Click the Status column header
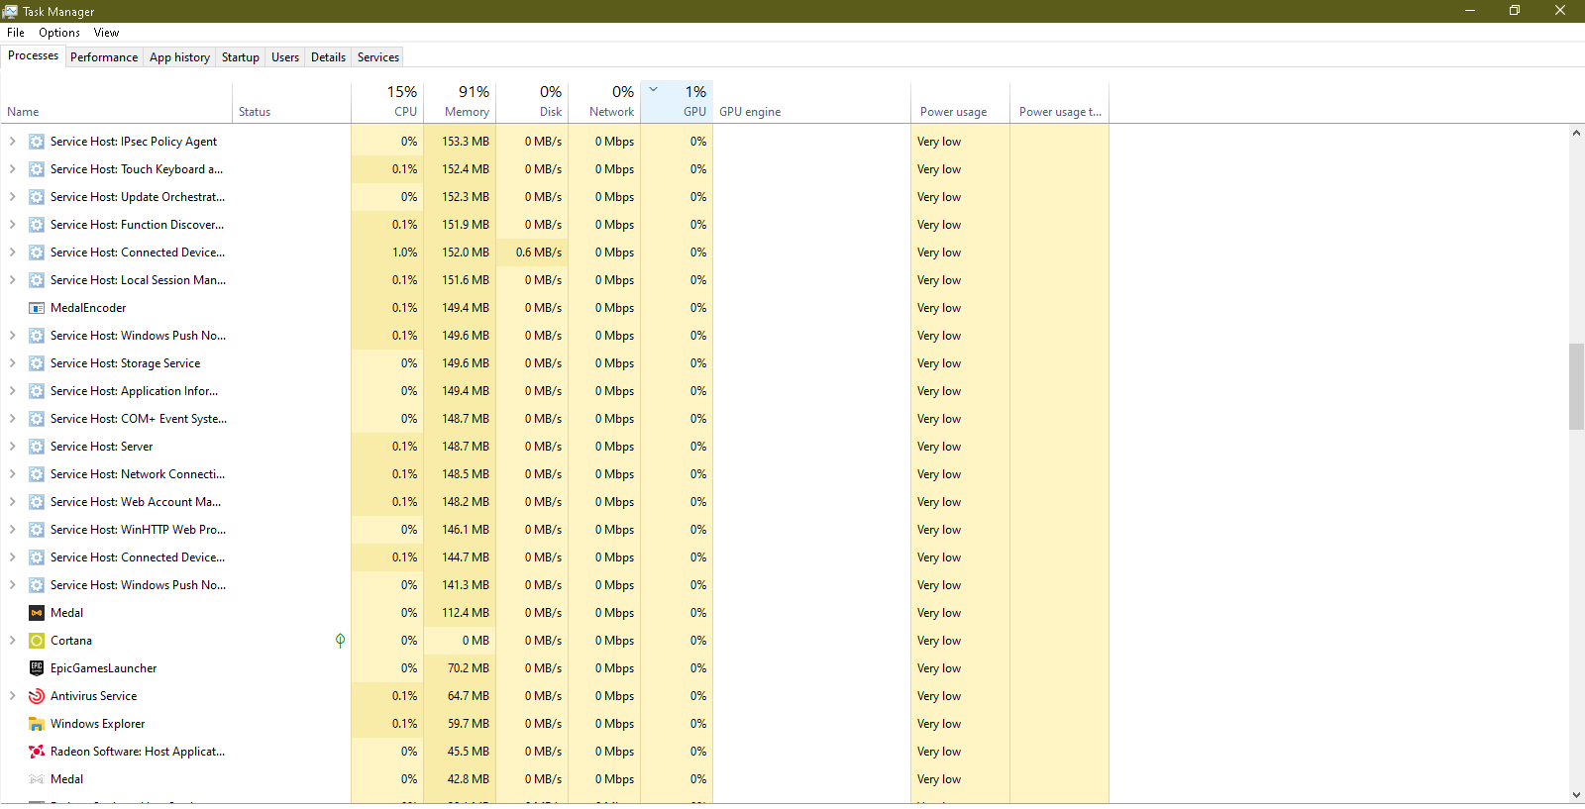The height and width of the screenshot is (809, 1585). (291, 102)
